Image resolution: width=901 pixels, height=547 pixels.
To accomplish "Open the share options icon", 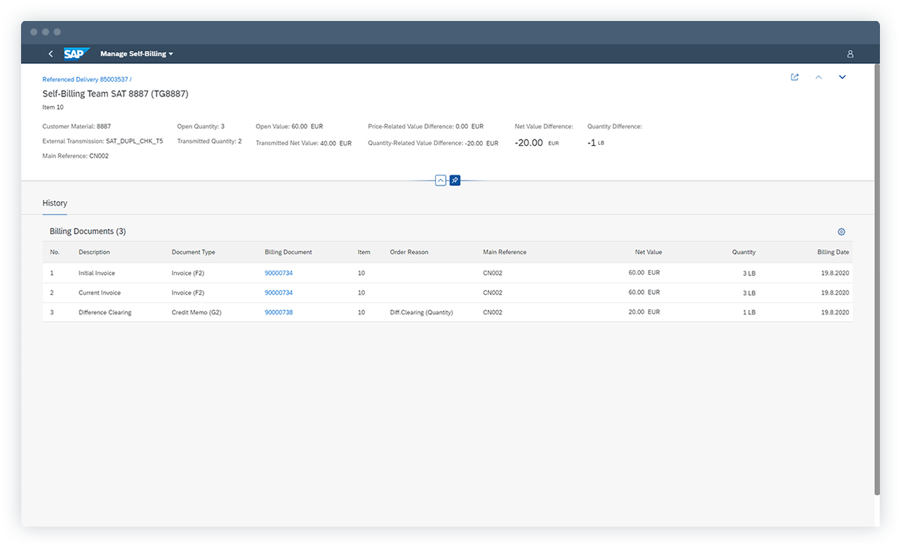I will point(794,77).
